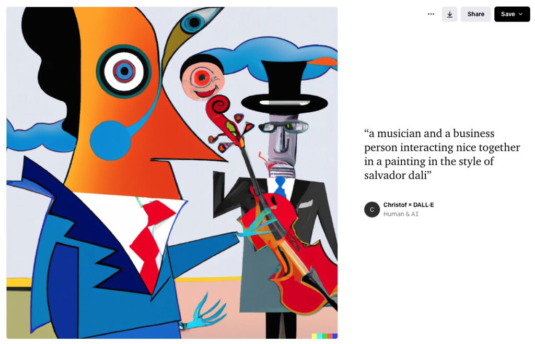535x344 pixels.
Task: Click the circular C avatar
Action: 372,209
